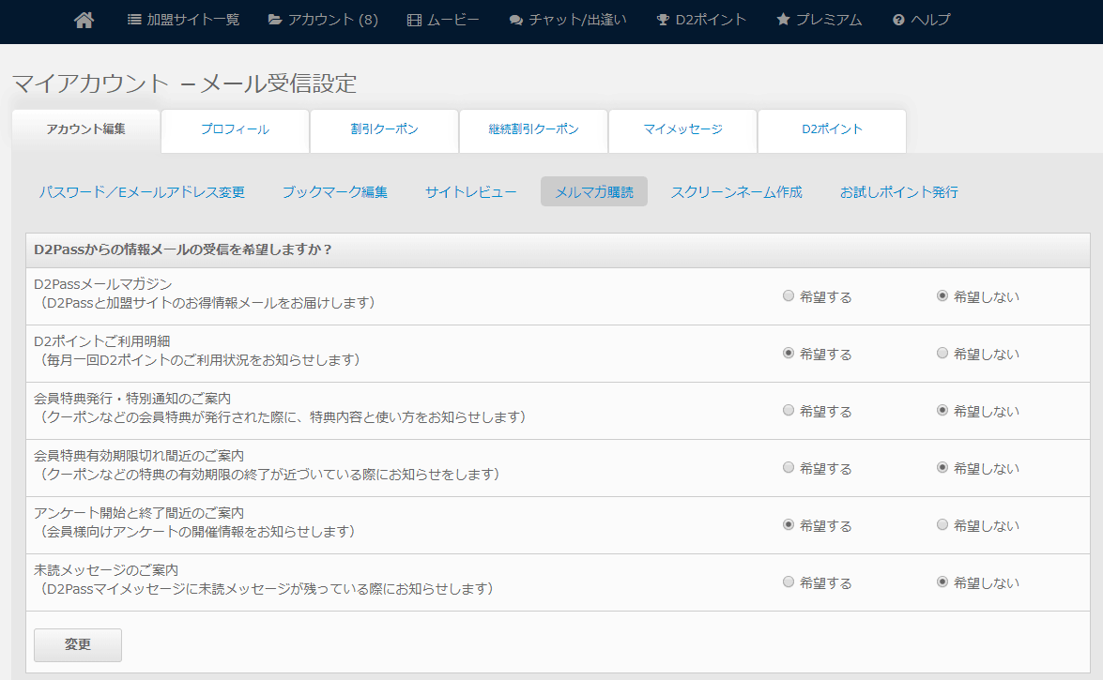
Task: Open パスワード/Eメールアドレス変更 link
Action: tap(142, 192)
